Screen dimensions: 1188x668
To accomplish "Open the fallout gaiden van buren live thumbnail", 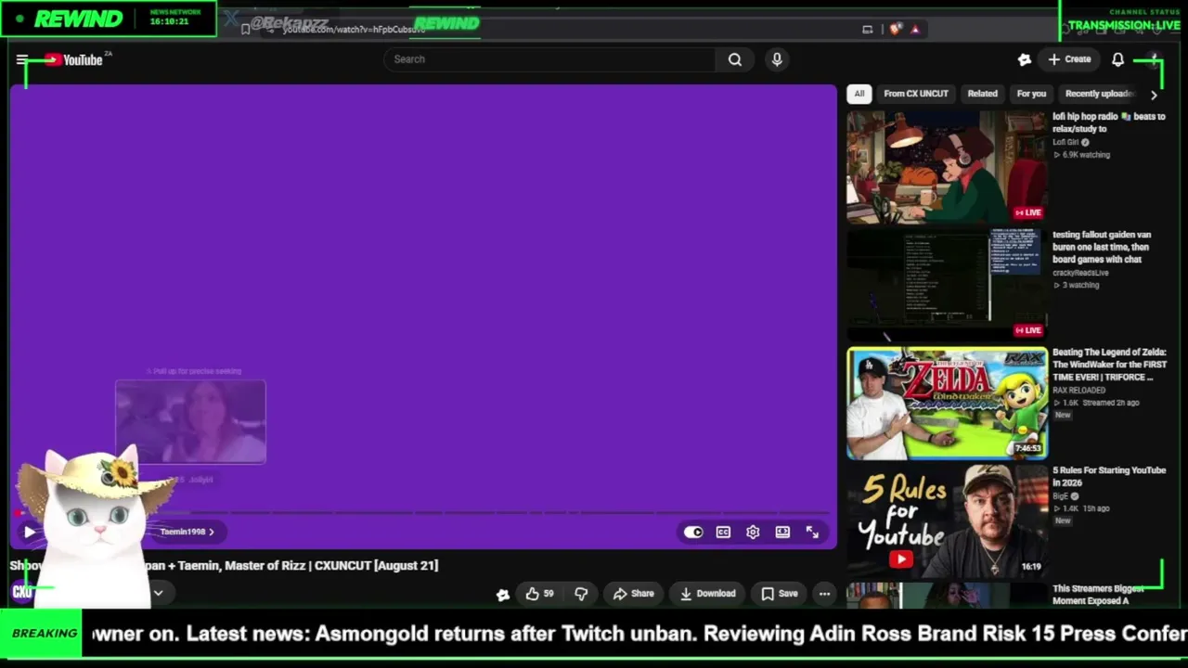I will pos(947,285).
